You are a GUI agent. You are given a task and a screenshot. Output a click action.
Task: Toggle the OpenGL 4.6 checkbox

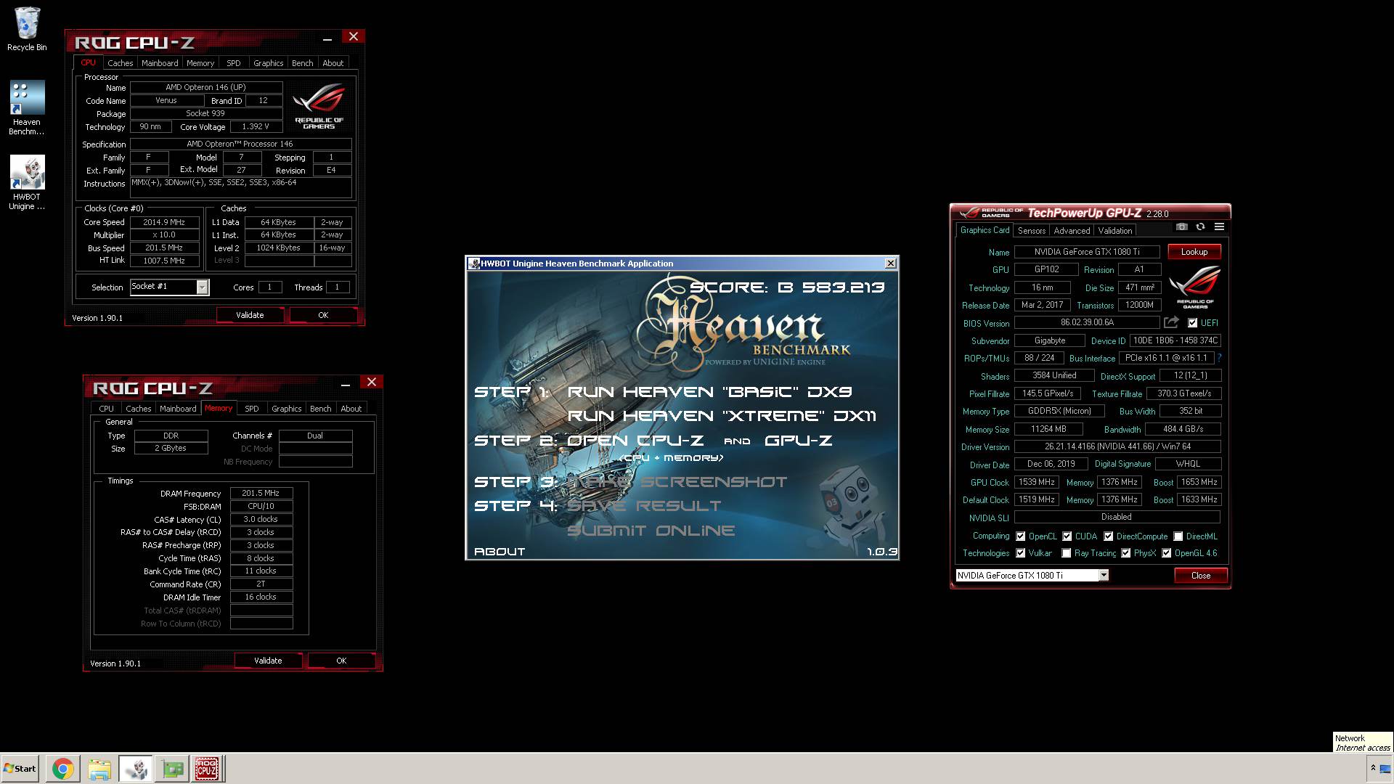tap(1167, 553)
